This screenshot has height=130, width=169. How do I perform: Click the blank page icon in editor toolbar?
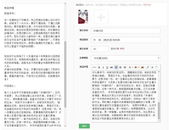(x=156, y=67)
